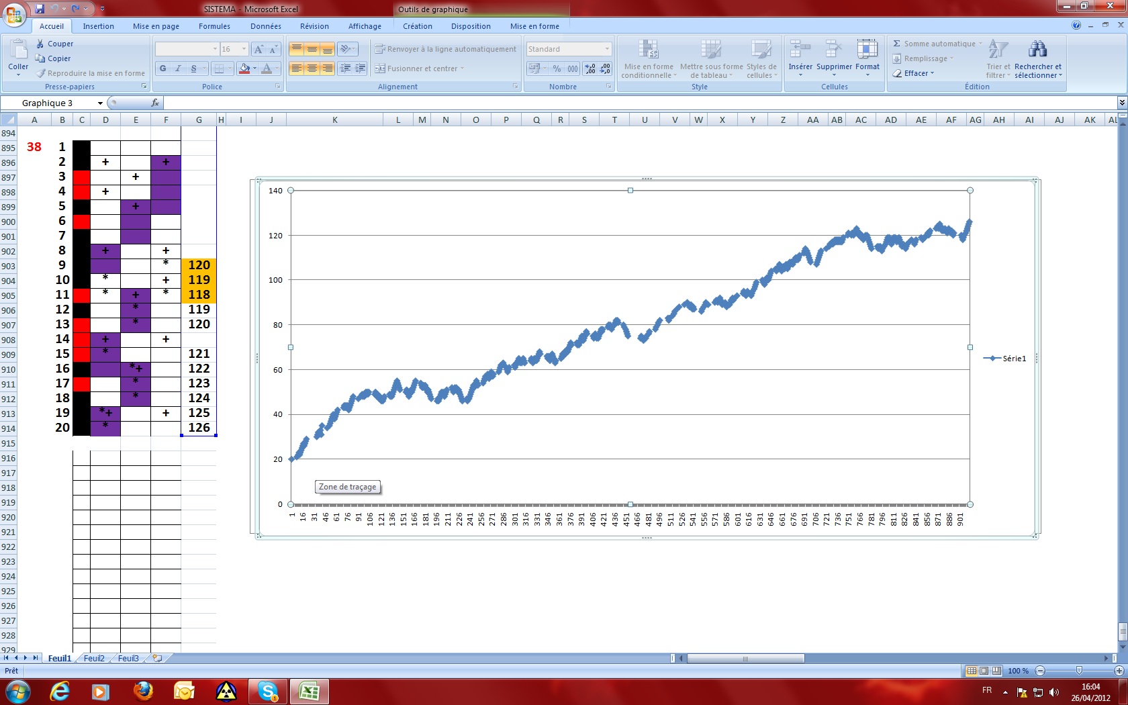This screenshot has width=1128, height=705.
Task: Switch to page layout view in status bar
Action: [x=984, y=671]
